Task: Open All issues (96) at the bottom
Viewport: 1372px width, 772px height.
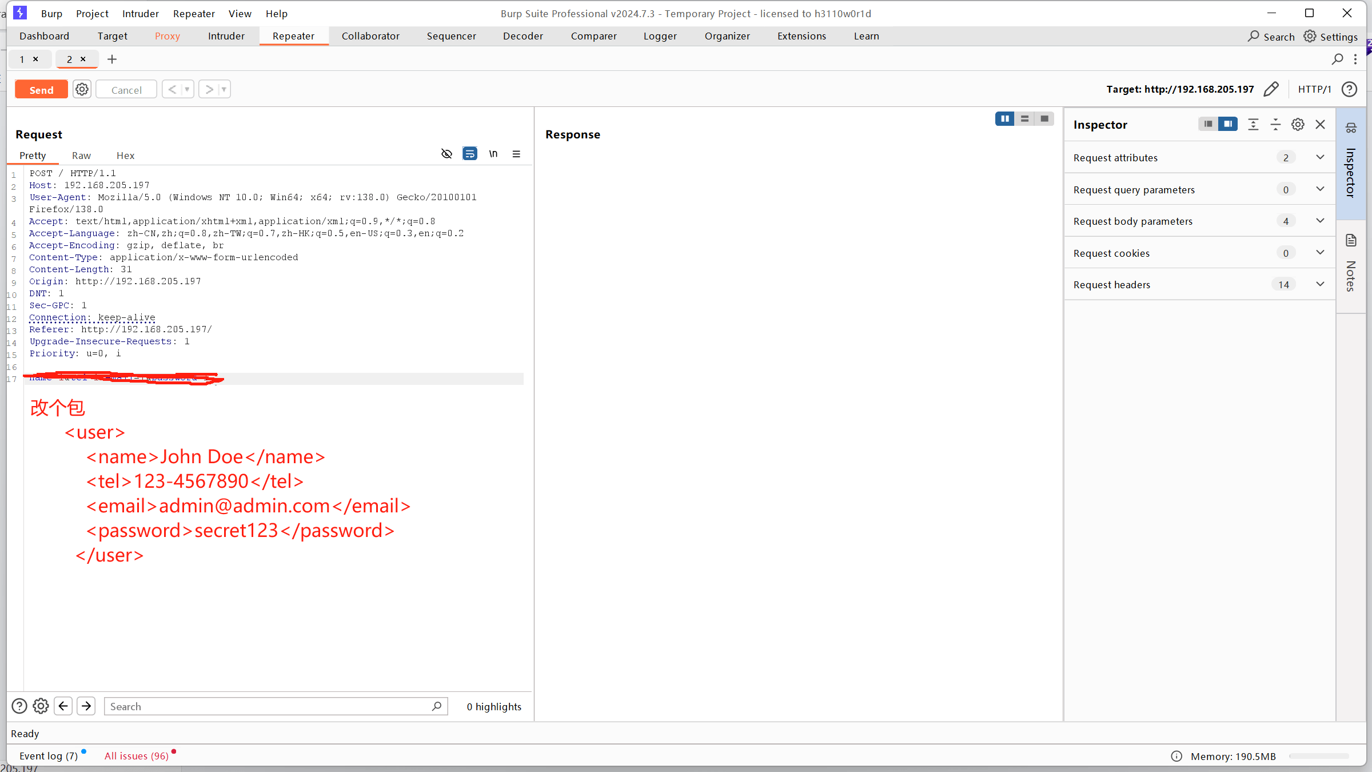Action: coord(137,755)
